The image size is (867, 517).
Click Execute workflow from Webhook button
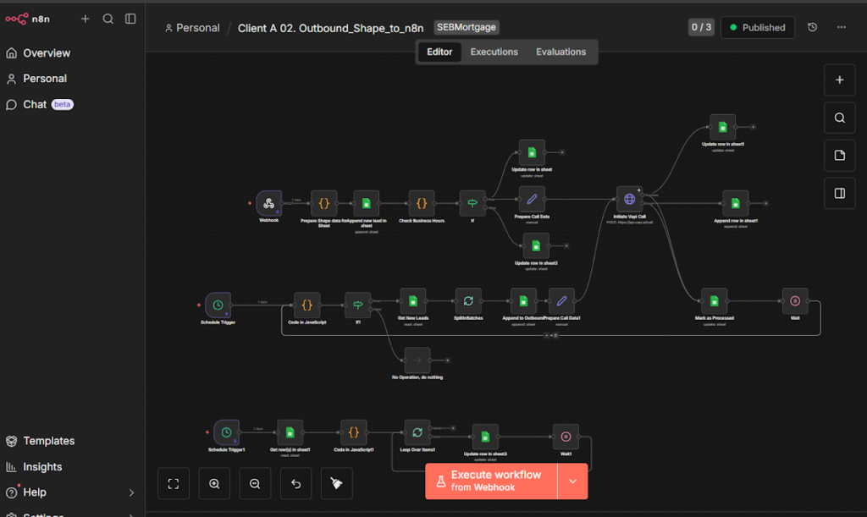pos(491,481)
